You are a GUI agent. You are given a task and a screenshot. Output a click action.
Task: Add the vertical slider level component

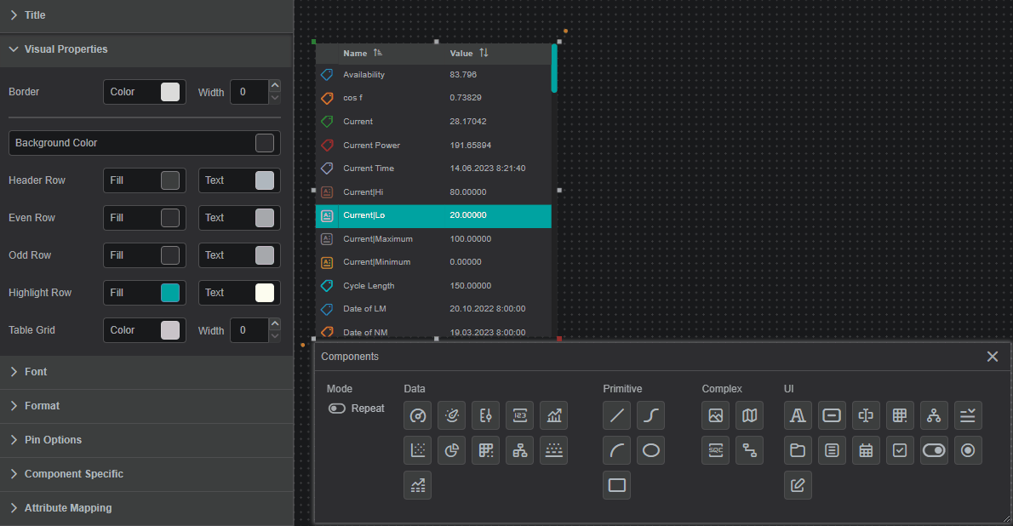(486, 415)
